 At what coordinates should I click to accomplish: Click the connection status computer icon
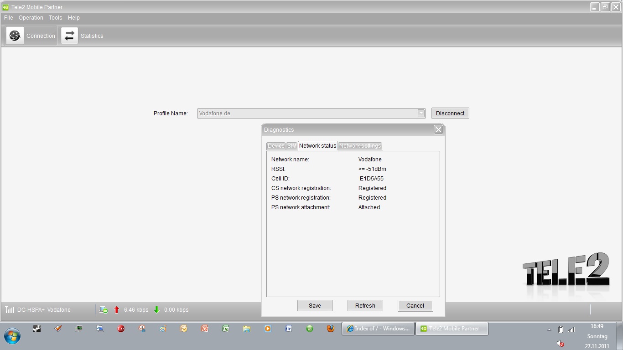click(x=104, y=310)
